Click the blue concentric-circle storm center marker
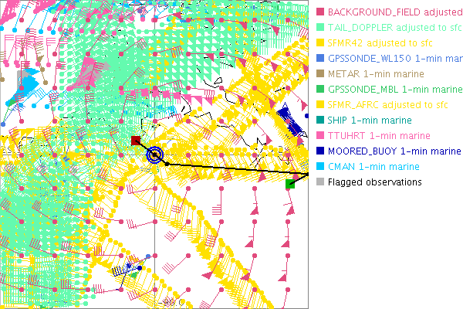The image size is (463, 309). (x=156, y=155)
